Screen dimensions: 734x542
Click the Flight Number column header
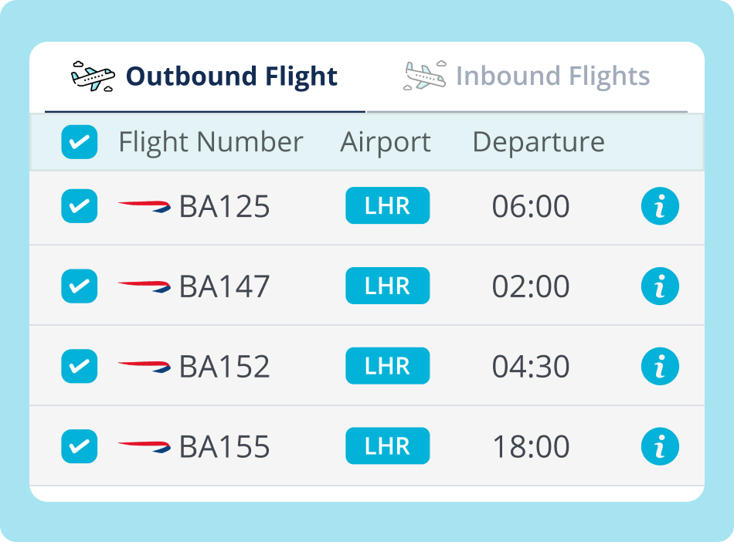[209, 142]
